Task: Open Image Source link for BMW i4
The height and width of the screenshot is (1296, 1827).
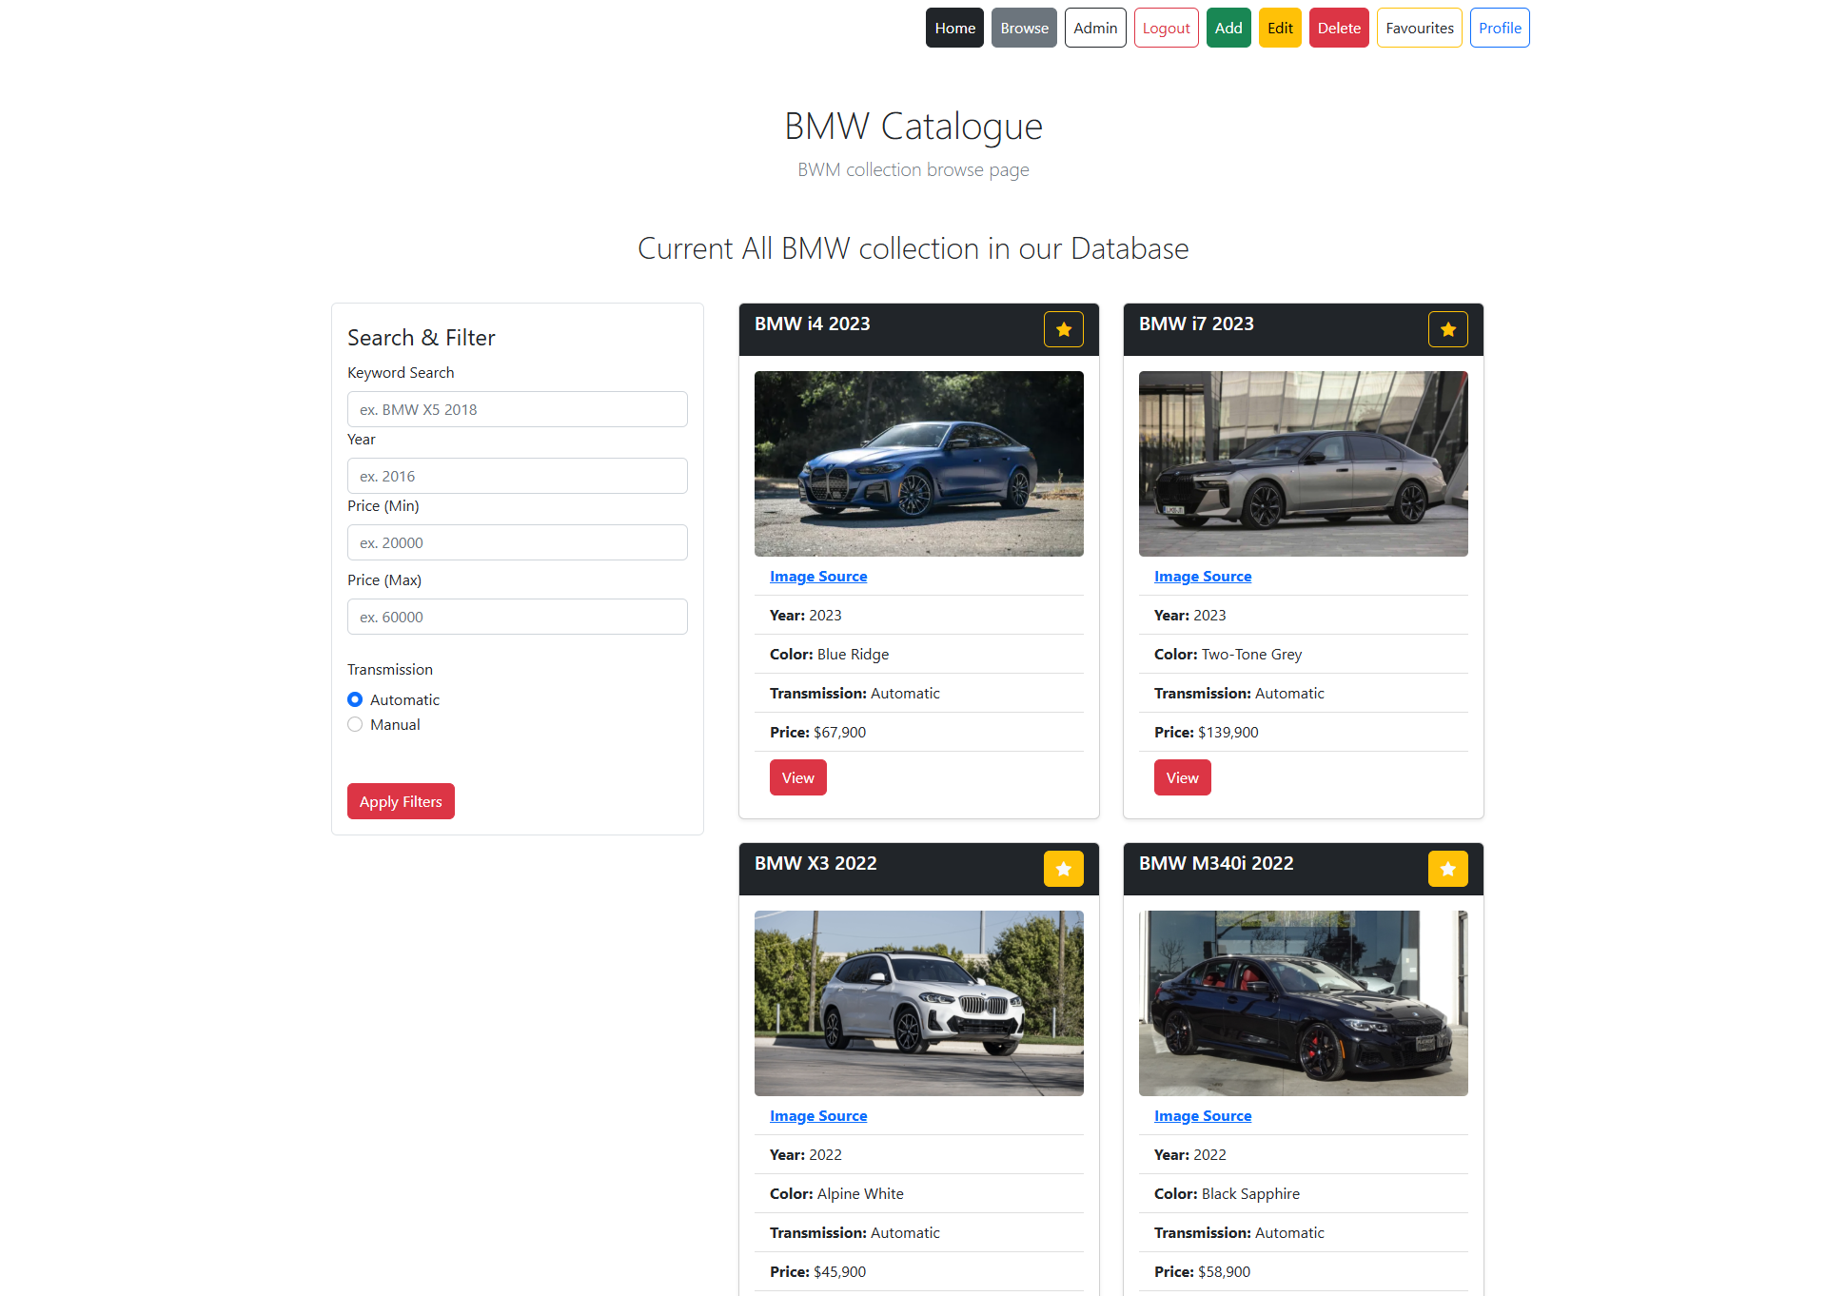Action: click(818, 577)
